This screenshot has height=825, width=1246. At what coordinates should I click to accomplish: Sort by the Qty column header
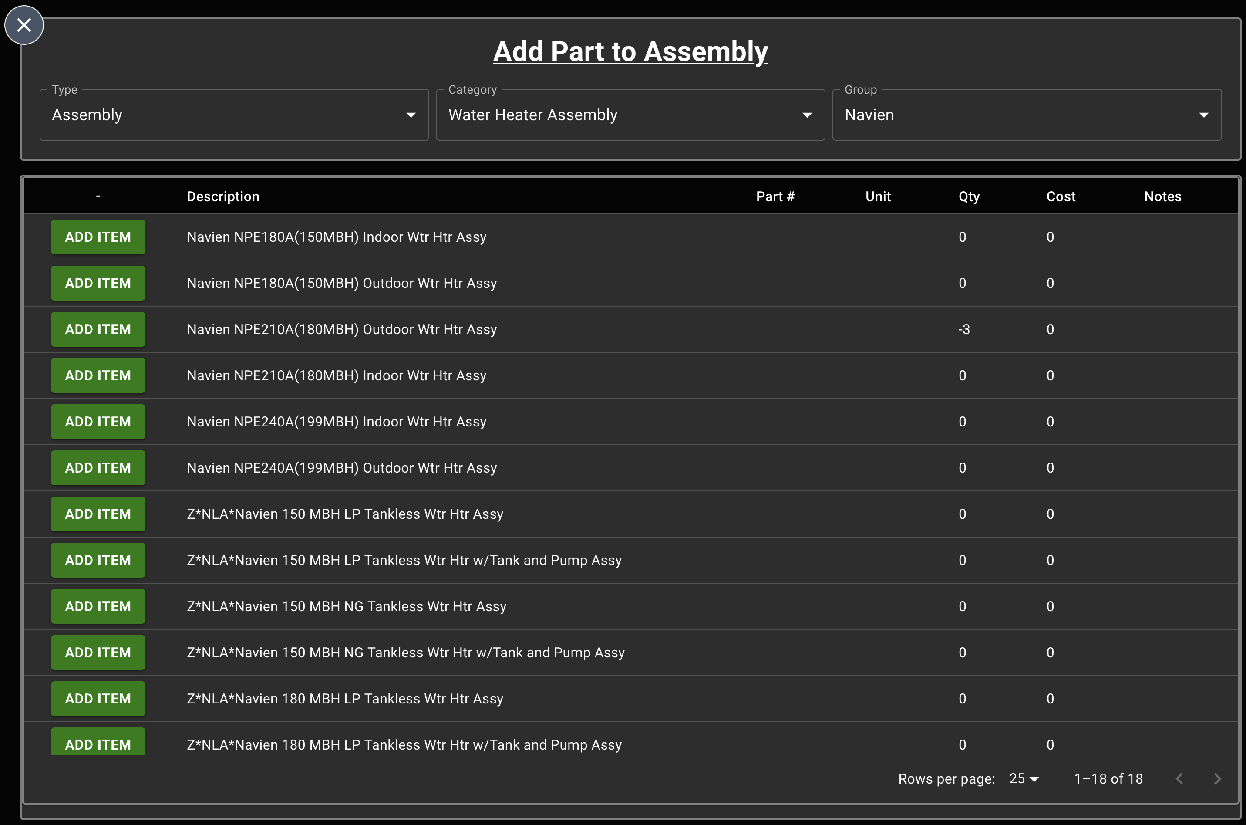point(969,196)
